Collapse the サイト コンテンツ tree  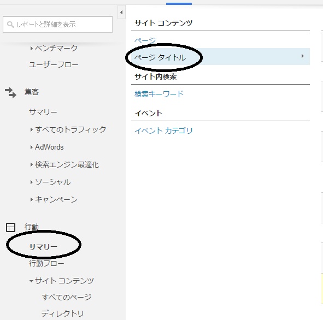pyautogui.click(x=31, y=281)
